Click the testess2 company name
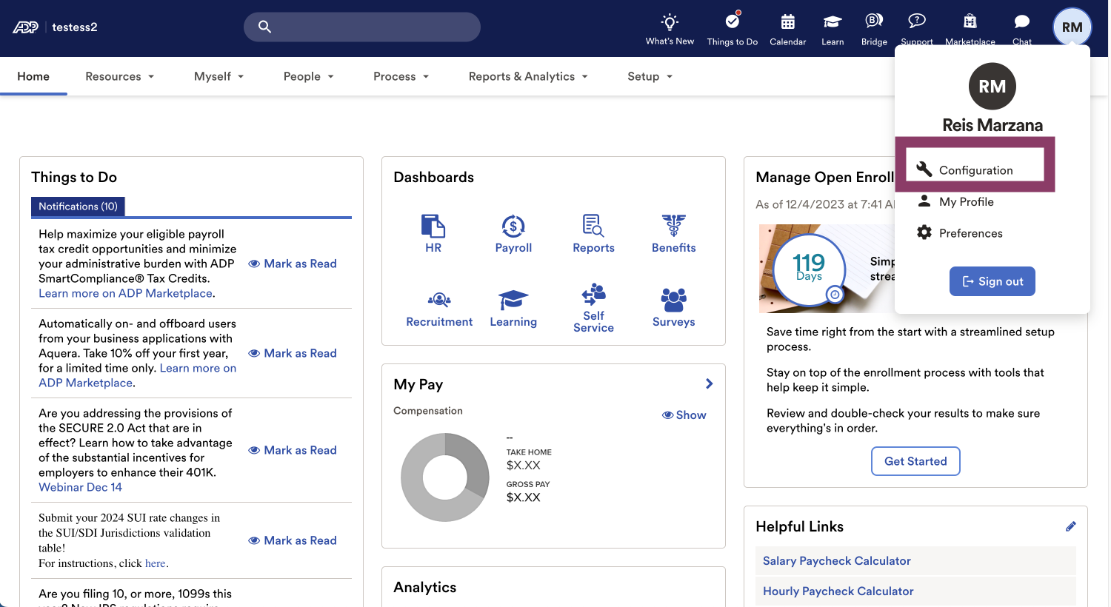Screen dimensions: 1111x607 pyautogui.click(x=75, y=27)
